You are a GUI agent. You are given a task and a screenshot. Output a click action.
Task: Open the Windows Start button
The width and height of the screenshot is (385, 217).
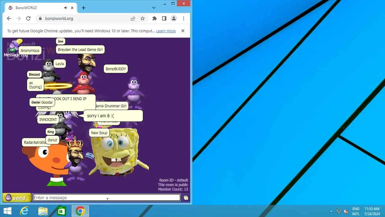click(x=7, y=211)
